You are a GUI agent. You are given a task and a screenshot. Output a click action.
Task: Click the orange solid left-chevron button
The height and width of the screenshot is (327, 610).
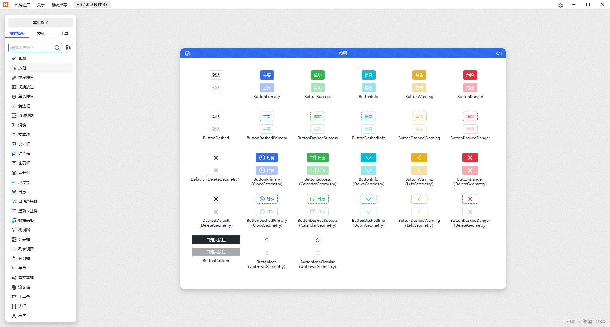pyautogui.click(x=419, y=158)
